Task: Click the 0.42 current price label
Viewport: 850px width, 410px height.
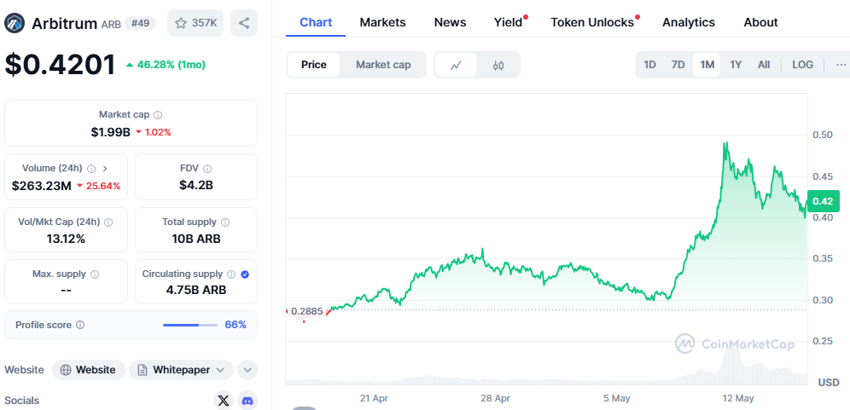Action: 824,201
